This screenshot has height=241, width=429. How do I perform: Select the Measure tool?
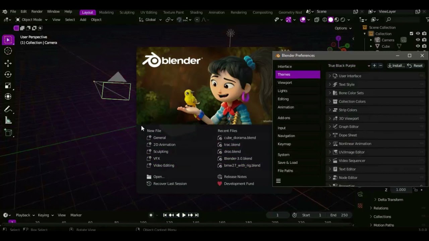[x=8, y=120]
